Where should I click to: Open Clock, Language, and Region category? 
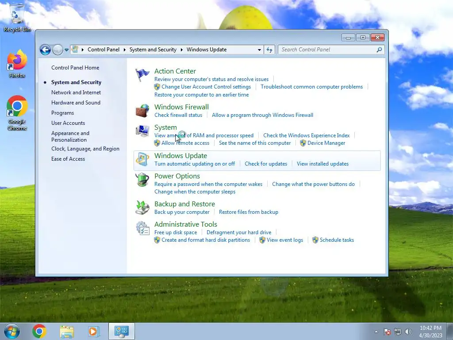(x=85, y=149)
